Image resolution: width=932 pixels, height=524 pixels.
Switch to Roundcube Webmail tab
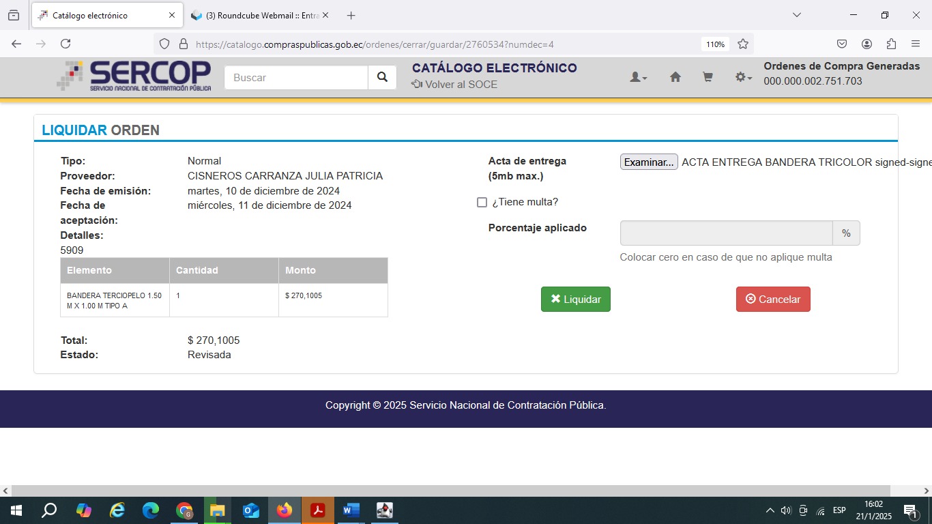point(259,15)
